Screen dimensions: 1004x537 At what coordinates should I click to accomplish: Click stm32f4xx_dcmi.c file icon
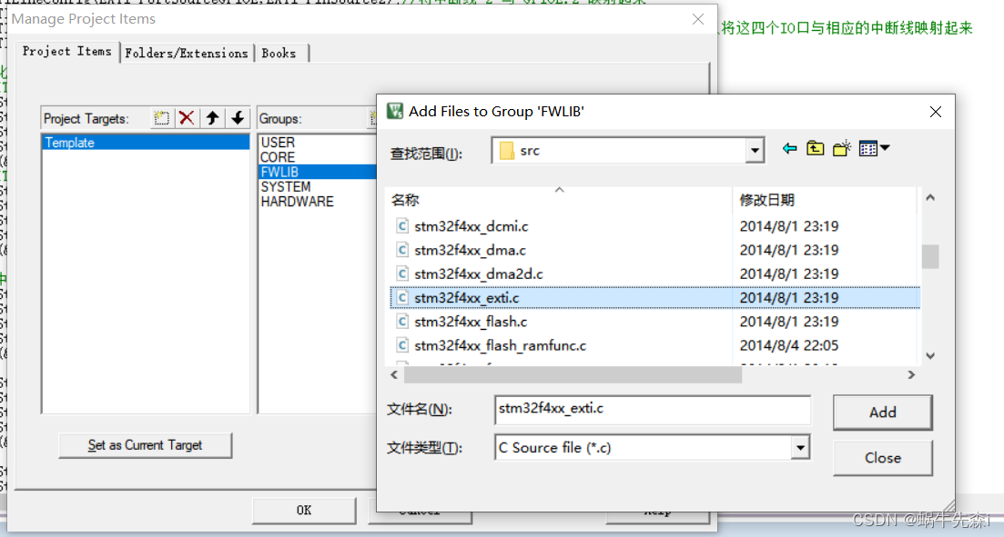402,226
